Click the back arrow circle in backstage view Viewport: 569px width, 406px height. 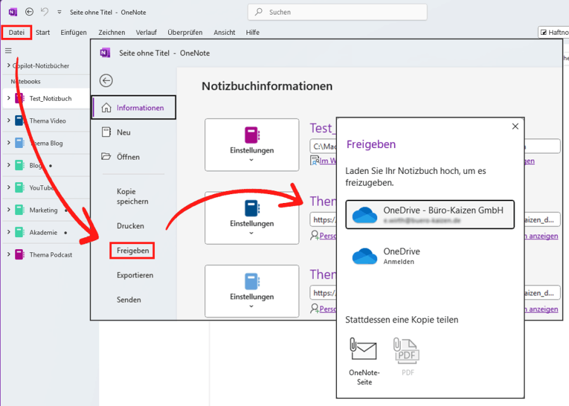[x=106, y=80]
